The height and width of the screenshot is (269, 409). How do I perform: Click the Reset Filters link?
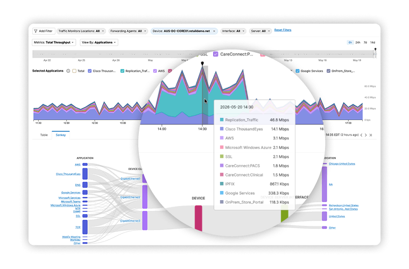(x=283, y=30)
